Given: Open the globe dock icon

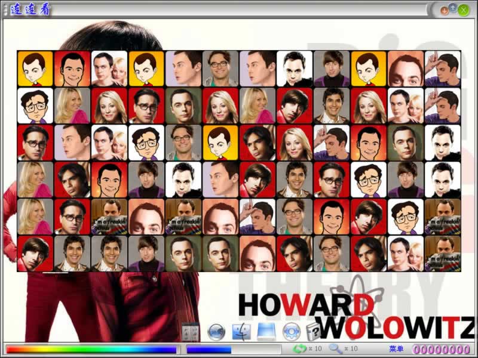Looking at the screenshot, I should pyautogui.click(x=216, y=332).
